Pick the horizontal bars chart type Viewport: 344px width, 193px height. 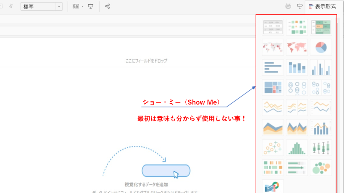(273, 67)
